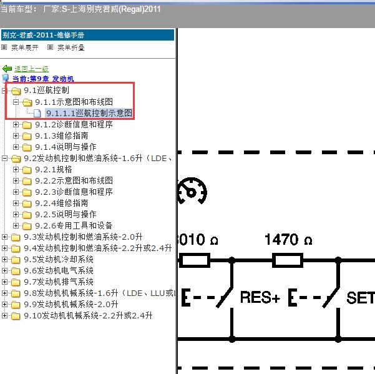
Task: Expand the 9.10发动机机械系统-2.2升或2.4升 node
Action: (4, 315)
